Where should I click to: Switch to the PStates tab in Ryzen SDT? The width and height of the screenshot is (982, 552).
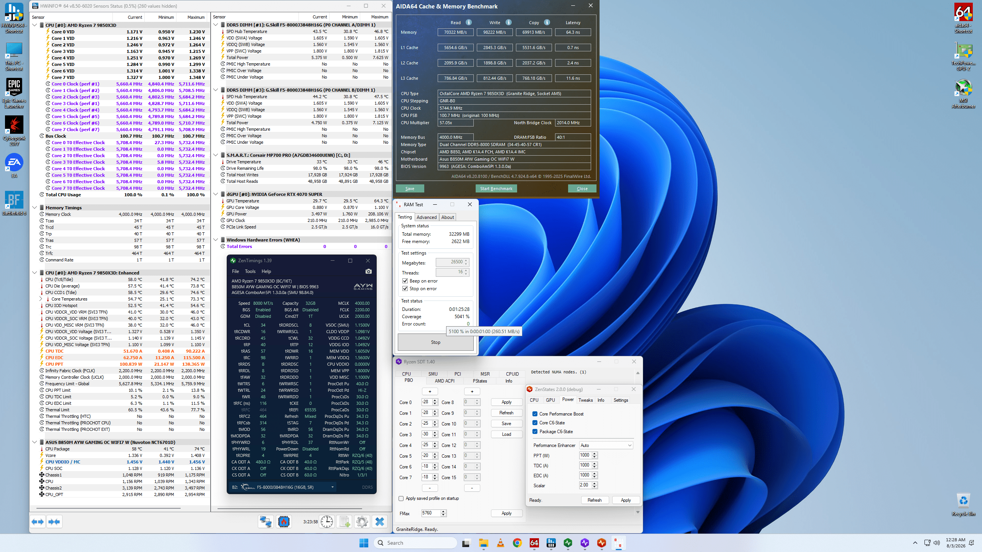point(480,381)
